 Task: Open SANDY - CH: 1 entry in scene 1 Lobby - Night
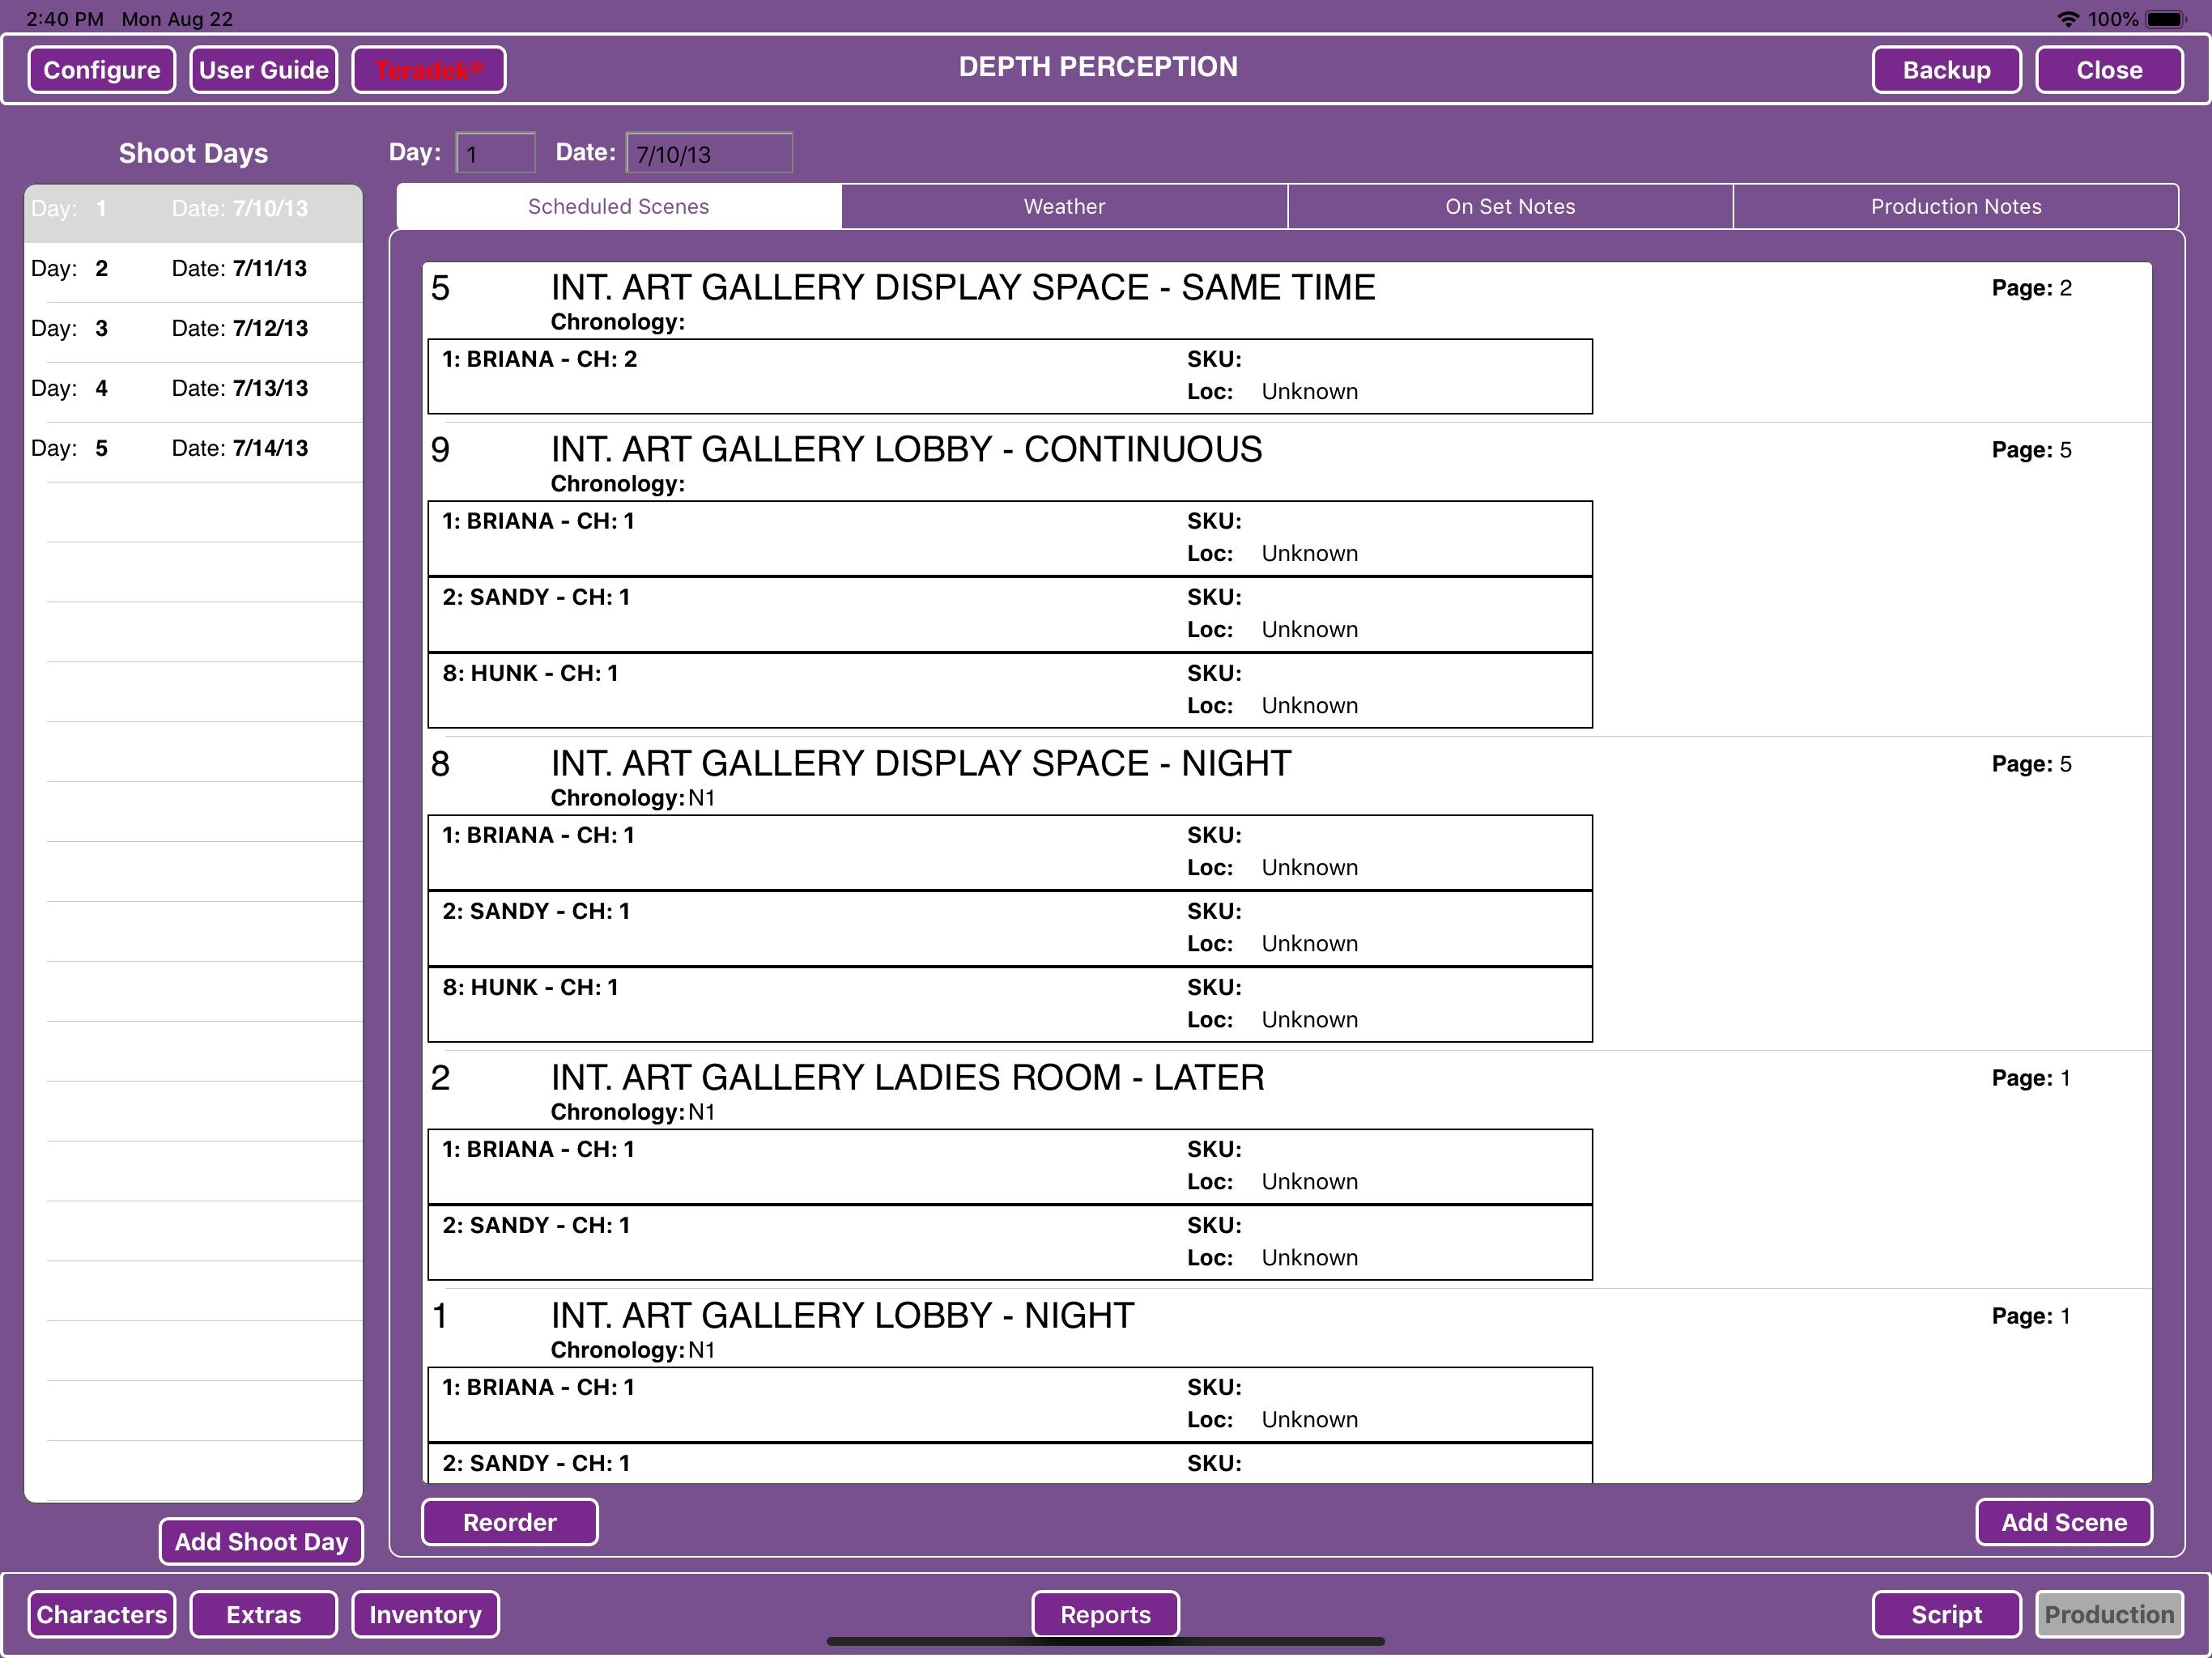pyautogui.click(x=1009, y=1463)
